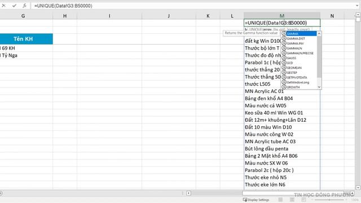Select cell 'Bảng đen khổ A4 B04'
Image resolution: width=361 pixels, height=203 pixels.
(x=282, y=98)
